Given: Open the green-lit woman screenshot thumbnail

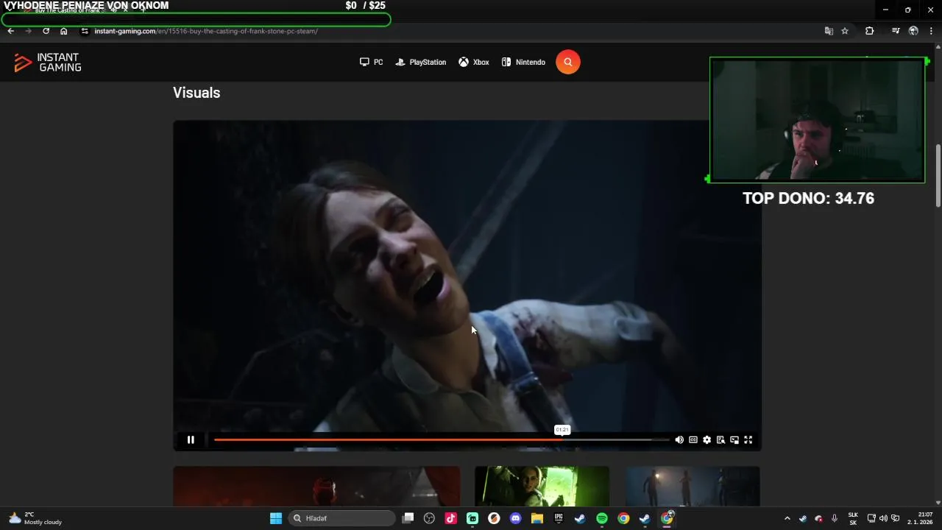Looking at the screenshot, I should pos(542,486).
